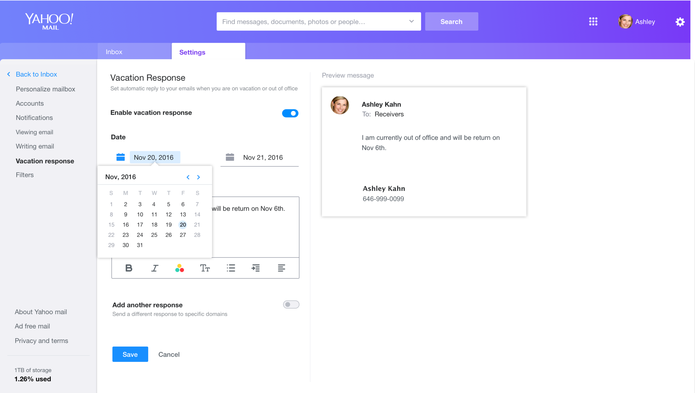Click the Save button
695x393 pixels.
(130, 354)
